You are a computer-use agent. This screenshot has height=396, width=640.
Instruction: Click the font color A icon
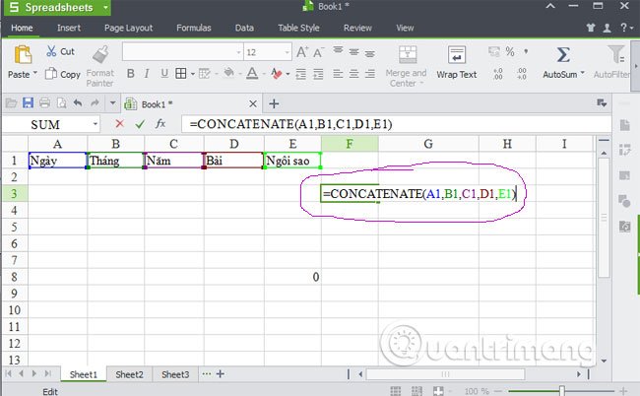click(252, 74)
